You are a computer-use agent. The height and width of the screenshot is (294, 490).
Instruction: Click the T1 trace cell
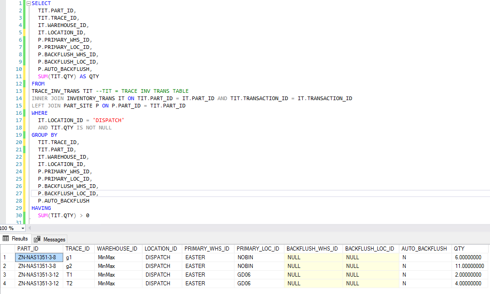(78, 275)
